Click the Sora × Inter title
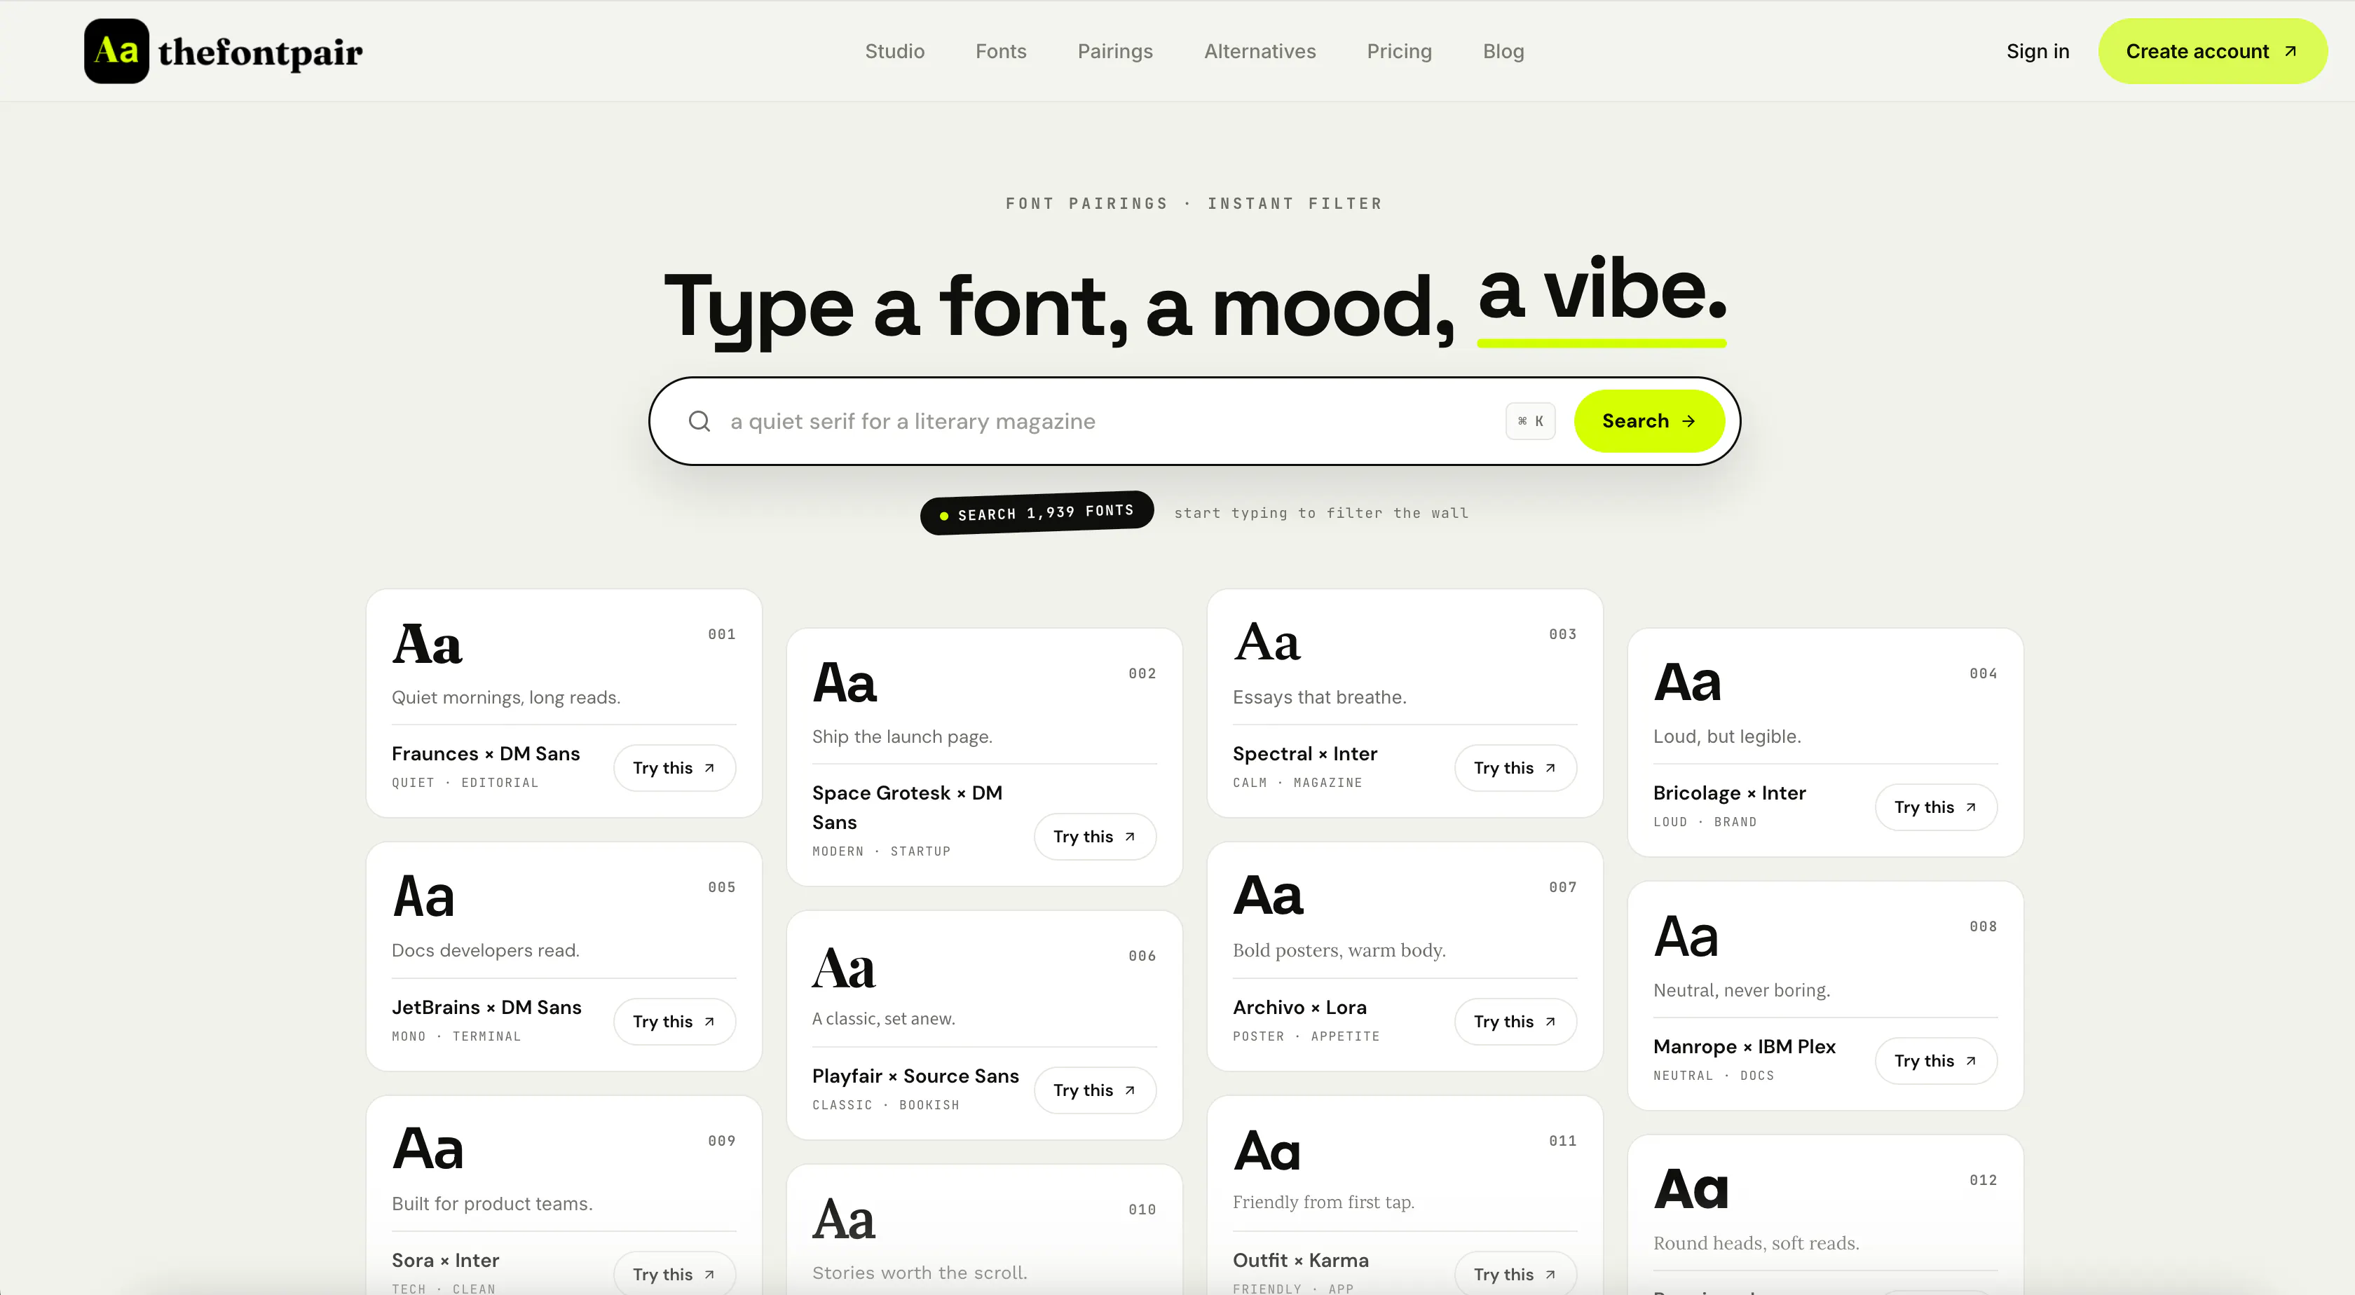2355x1295 pixels. [445, 1260]
